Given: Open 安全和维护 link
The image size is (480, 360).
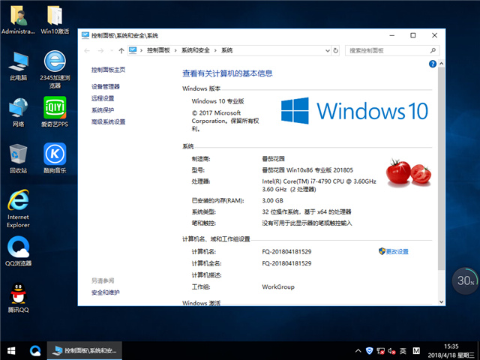Looking at the screenshot, I should tap(106, 292).
